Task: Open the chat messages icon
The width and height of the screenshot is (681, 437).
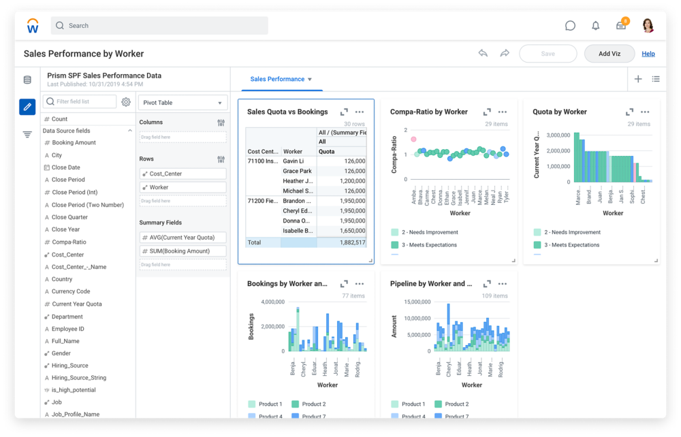Action: coord(570,26)
